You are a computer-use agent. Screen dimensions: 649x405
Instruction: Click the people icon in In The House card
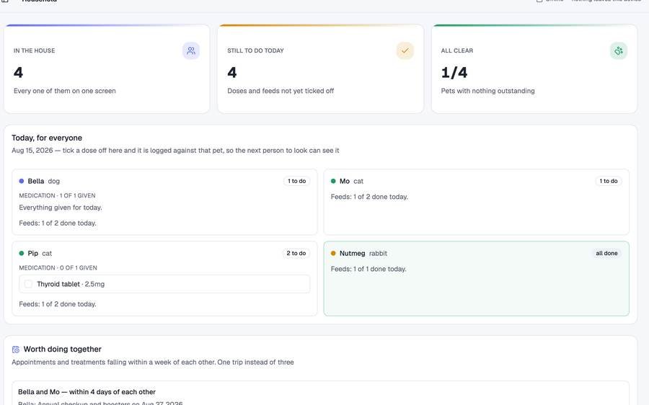191,51
